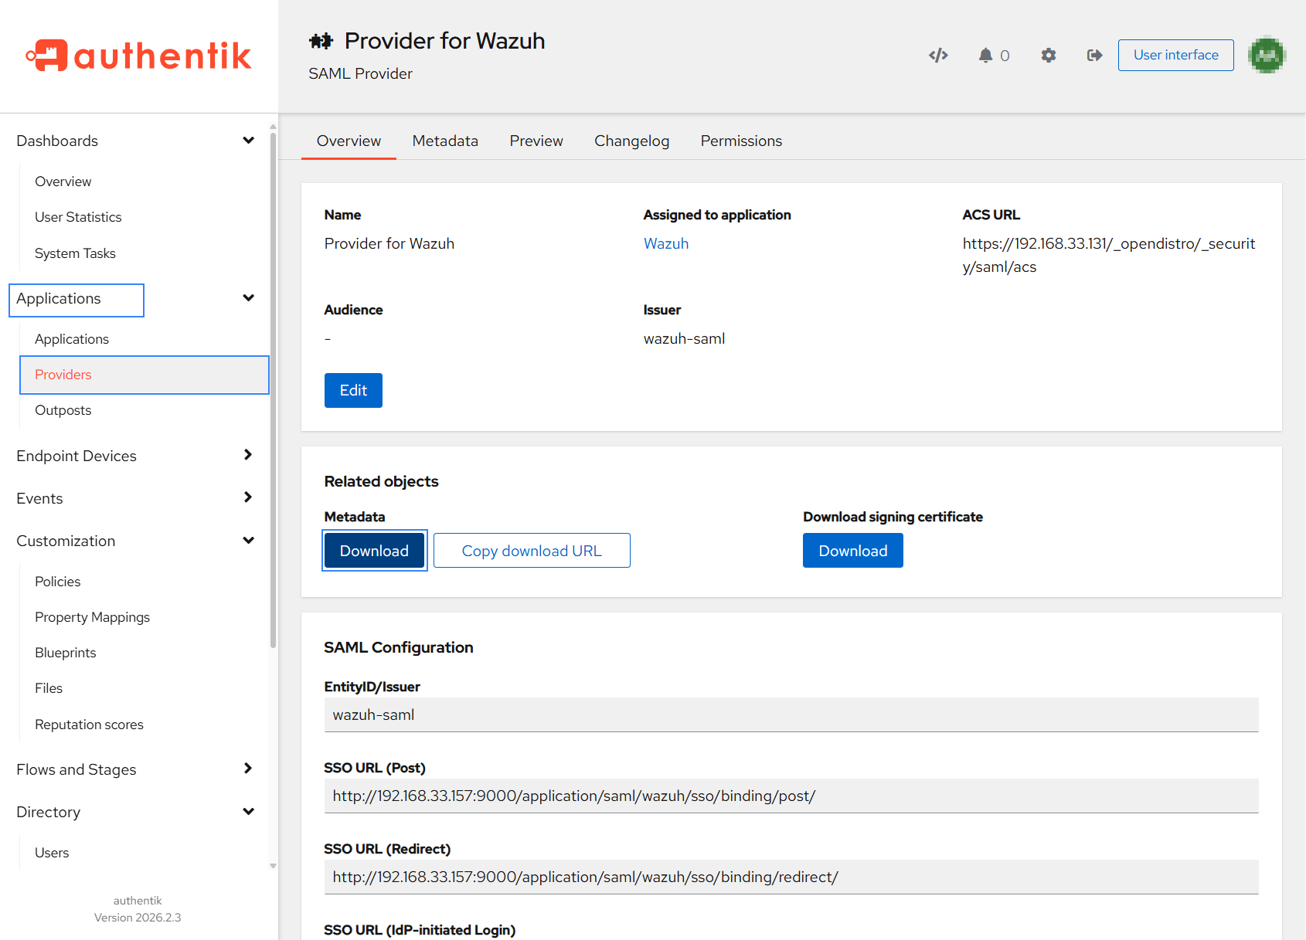
Task: Select Providers in the sidebar
Action: (x=145, y=375)
